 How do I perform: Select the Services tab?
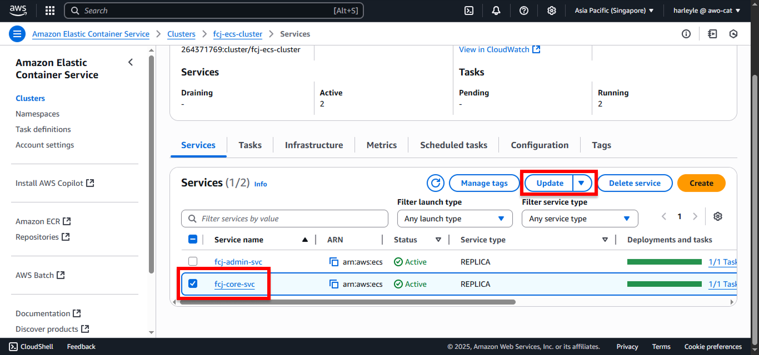pyautogui.click(x=198, y=145)
